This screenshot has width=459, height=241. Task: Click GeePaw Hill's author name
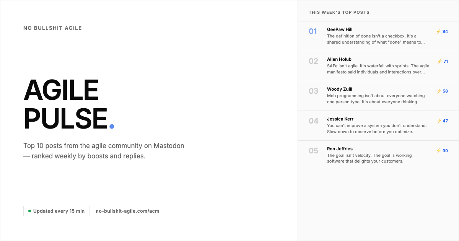click(340, 29)
